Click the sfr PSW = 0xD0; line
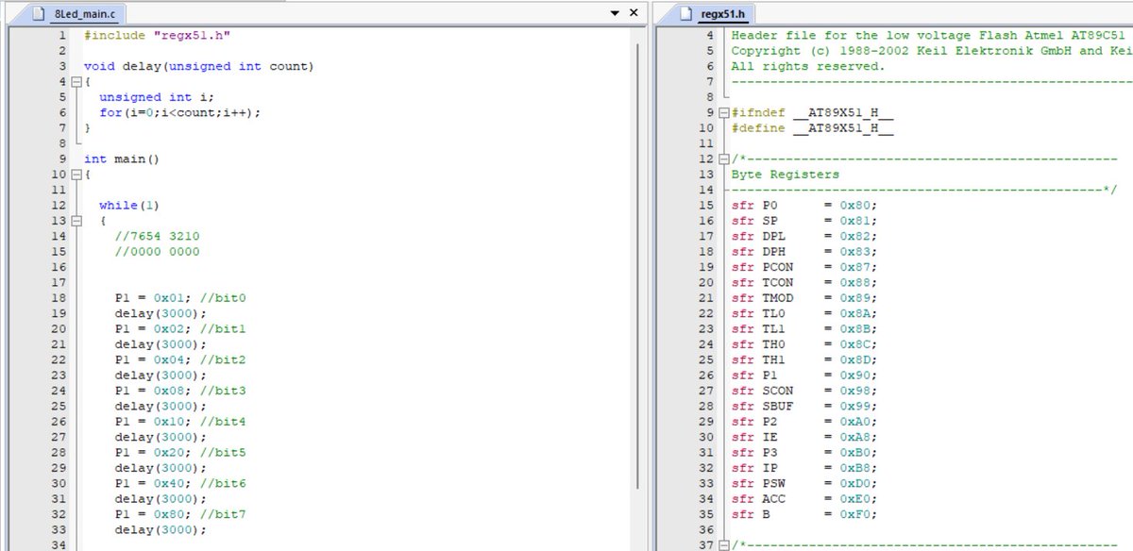 pyautogui.click(x=804, y=483)
